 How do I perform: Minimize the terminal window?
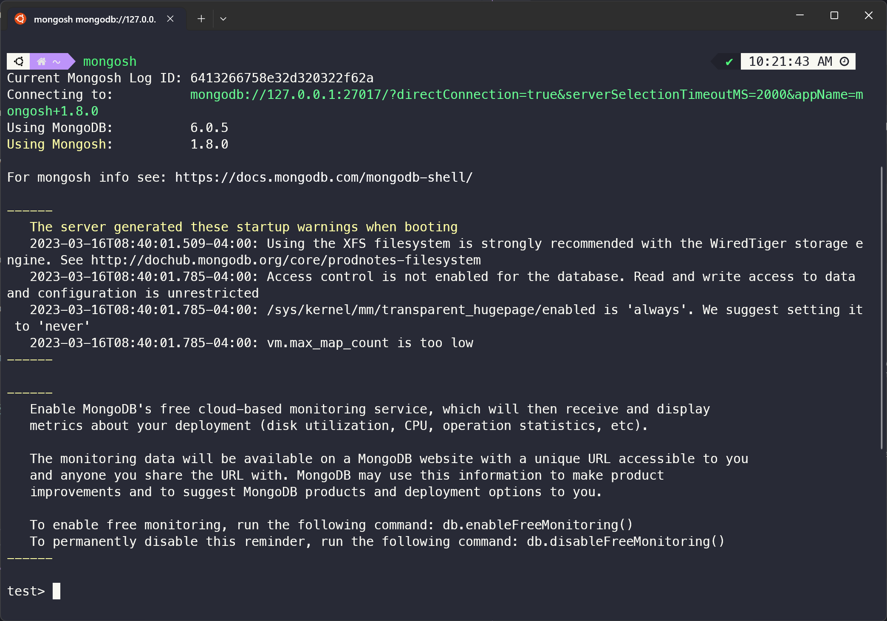point(800,16)
